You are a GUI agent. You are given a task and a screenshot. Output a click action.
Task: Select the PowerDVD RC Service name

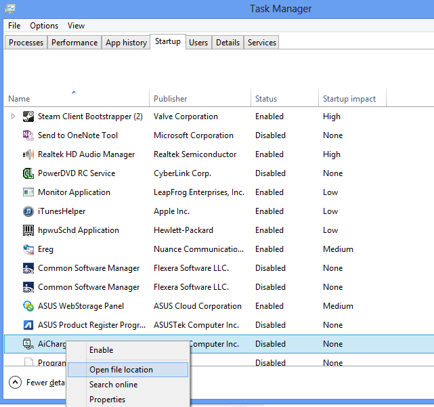77,173
